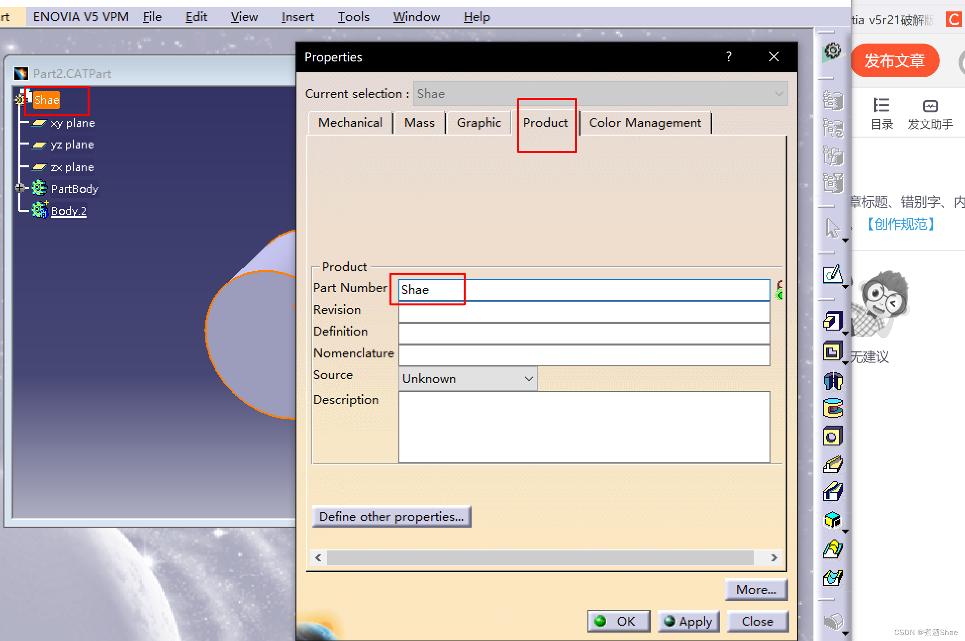965x641 pixels.
Task: Click the 目录 outline icon
Action: pos(881,105)
